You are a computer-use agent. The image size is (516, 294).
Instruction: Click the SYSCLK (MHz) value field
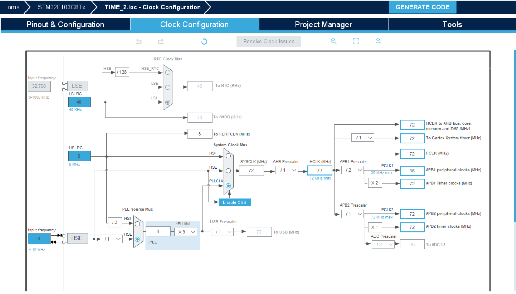tap(251, 170)
